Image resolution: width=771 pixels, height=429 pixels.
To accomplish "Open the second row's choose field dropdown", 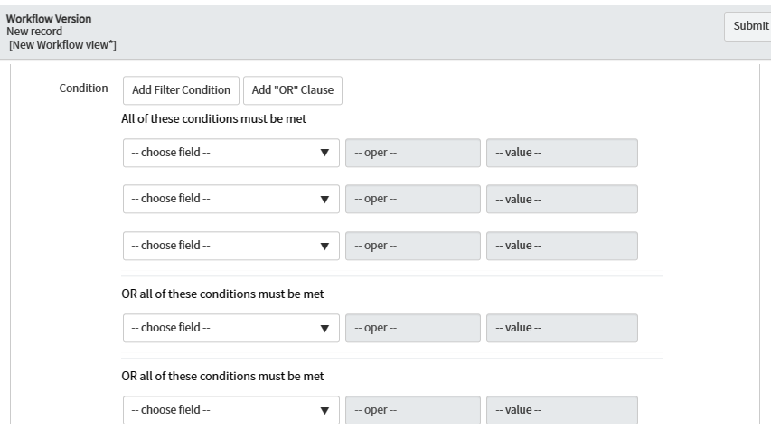I will tap(230, 200).
